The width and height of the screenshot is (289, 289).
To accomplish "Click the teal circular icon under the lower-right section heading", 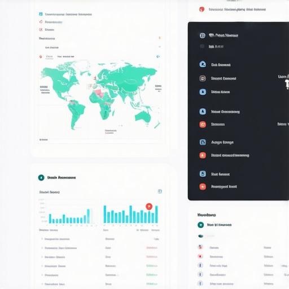I will pyautogui.click(x=201, y=225).
